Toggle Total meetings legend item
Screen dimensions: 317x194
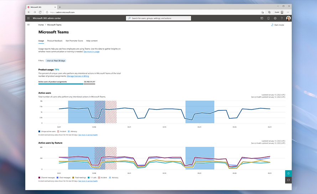pos(79,178)
